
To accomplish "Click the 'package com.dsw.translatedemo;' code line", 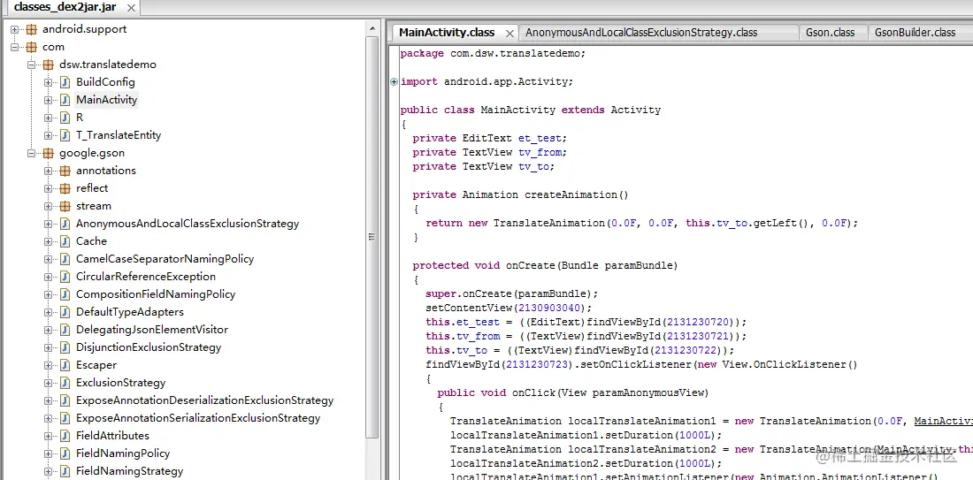I will click(x=493, y=53).
